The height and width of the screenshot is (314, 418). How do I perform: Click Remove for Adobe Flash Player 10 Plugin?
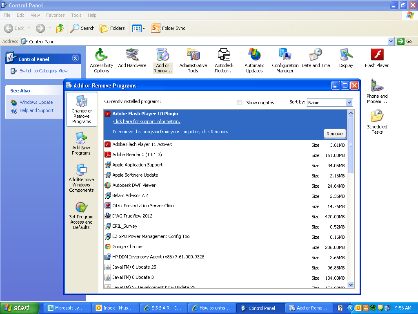pyautogui.click(x=334, y=134)
